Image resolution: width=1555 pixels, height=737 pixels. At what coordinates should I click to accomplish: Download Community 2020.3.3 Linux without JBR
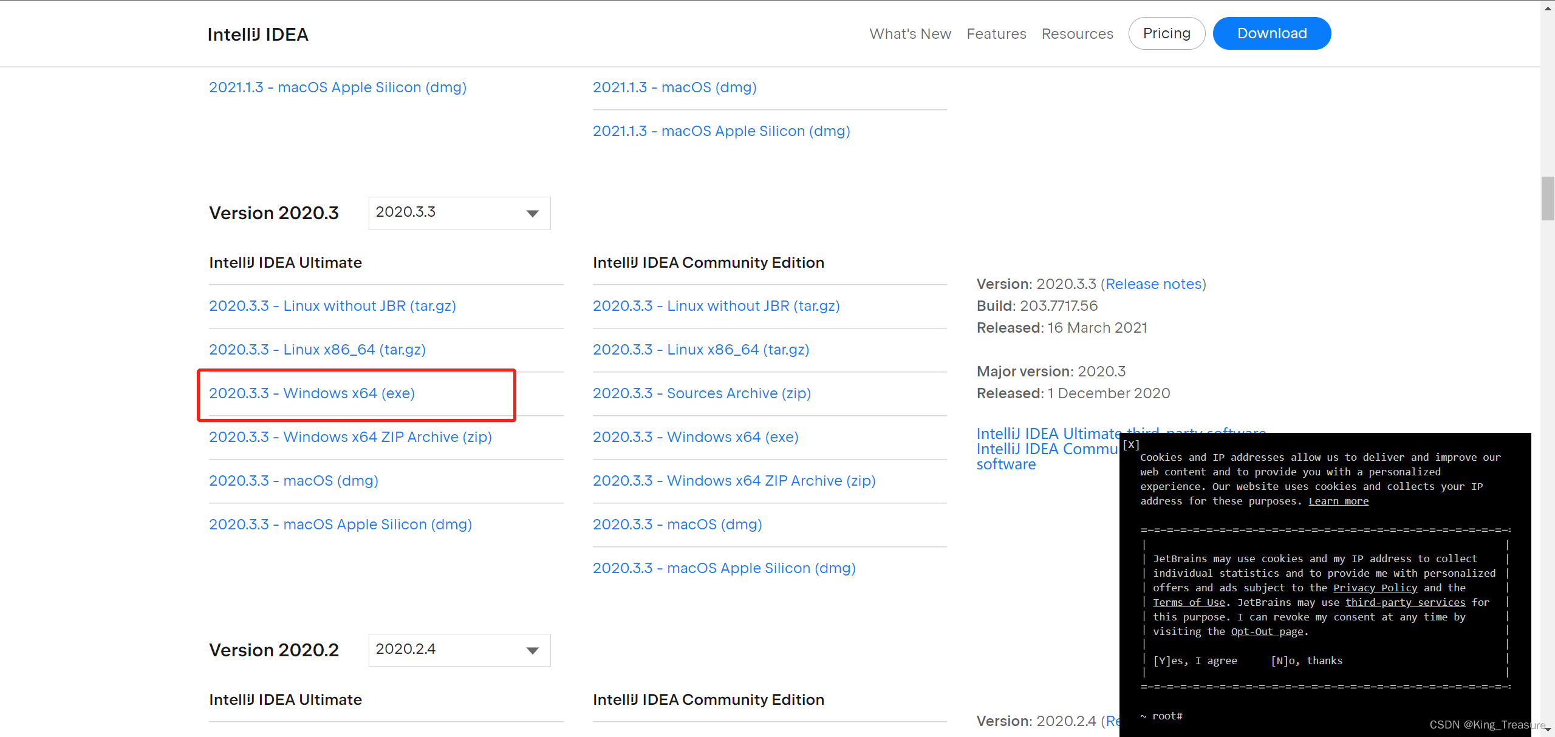[x=716, y=306]
